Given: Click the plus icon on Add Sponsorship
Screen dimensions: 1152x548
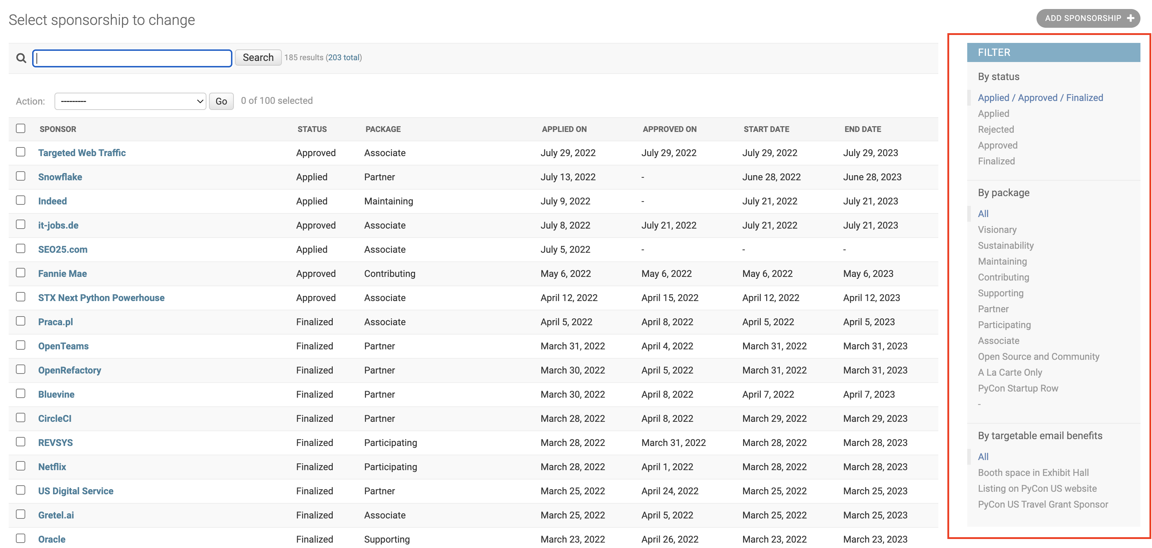Looking at the screenshot, I should pyautogui.click(x=1130, y=18).
